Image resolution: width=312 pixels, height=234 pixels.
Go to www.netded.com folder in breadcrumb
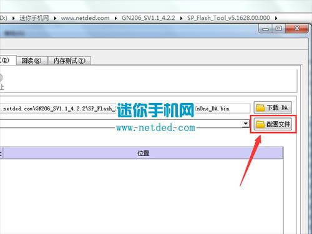[85, 18]
